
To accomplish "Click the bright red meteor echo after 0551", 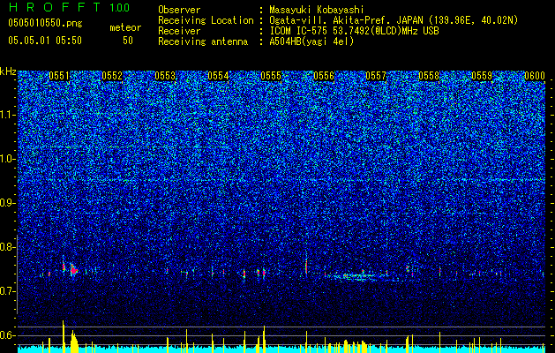I will [x=73, y=271].
